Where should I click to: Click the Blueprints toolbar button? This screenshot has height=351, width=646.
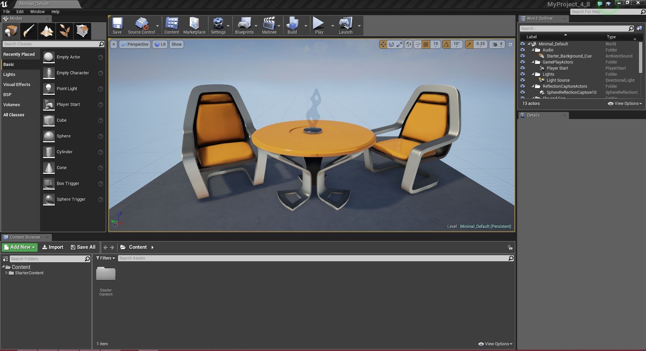click(x=244, y=26)
